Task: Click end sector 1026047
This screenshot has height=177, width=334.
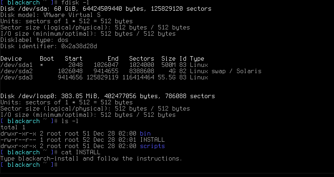Action: tap(106, 65)
